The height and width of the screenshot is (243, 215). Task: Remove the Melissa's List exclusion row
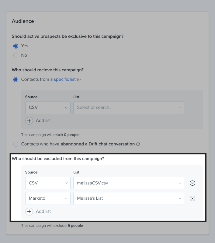click(x=192, y=198)
